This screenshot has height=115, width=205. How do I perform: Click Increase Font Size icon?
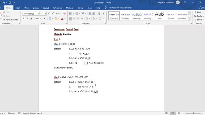click(49, 13)
